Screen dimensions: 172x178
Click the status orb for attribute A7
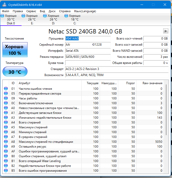tap(6, 137)
